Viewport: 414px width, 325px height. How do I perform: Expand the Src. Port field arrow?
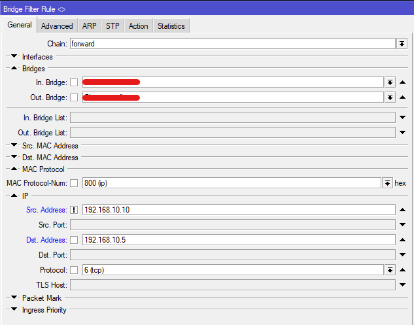click(x=403, y=225)
